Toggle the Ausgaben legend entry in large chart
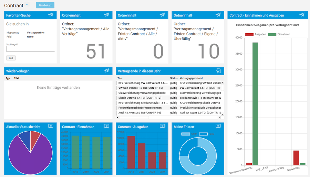This screenshot has height=177, width=310. [256, 34]
